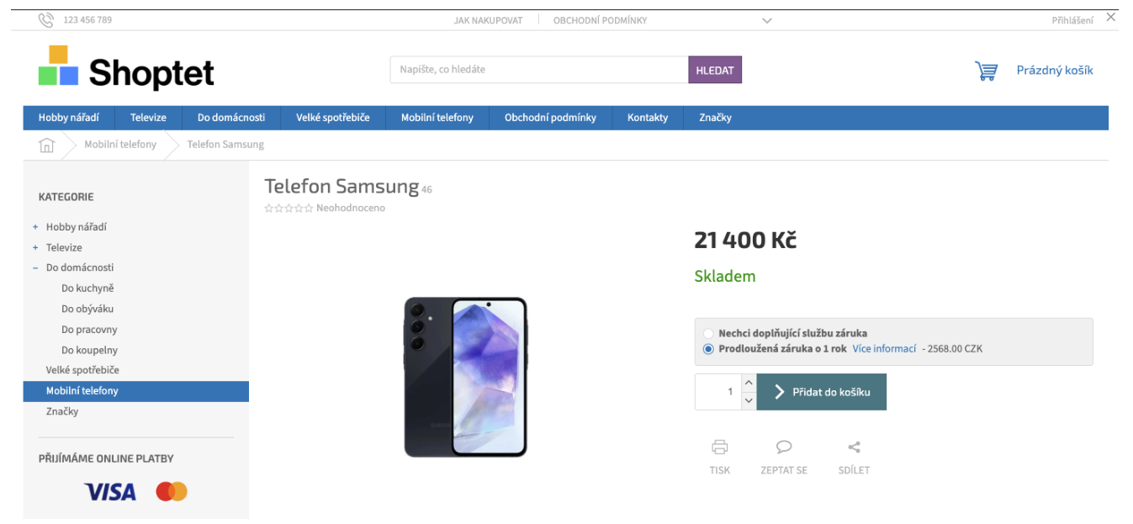
Task: Select 'Prodloužená záruka o 1 rok' radio
Action: tap(708, 349)
